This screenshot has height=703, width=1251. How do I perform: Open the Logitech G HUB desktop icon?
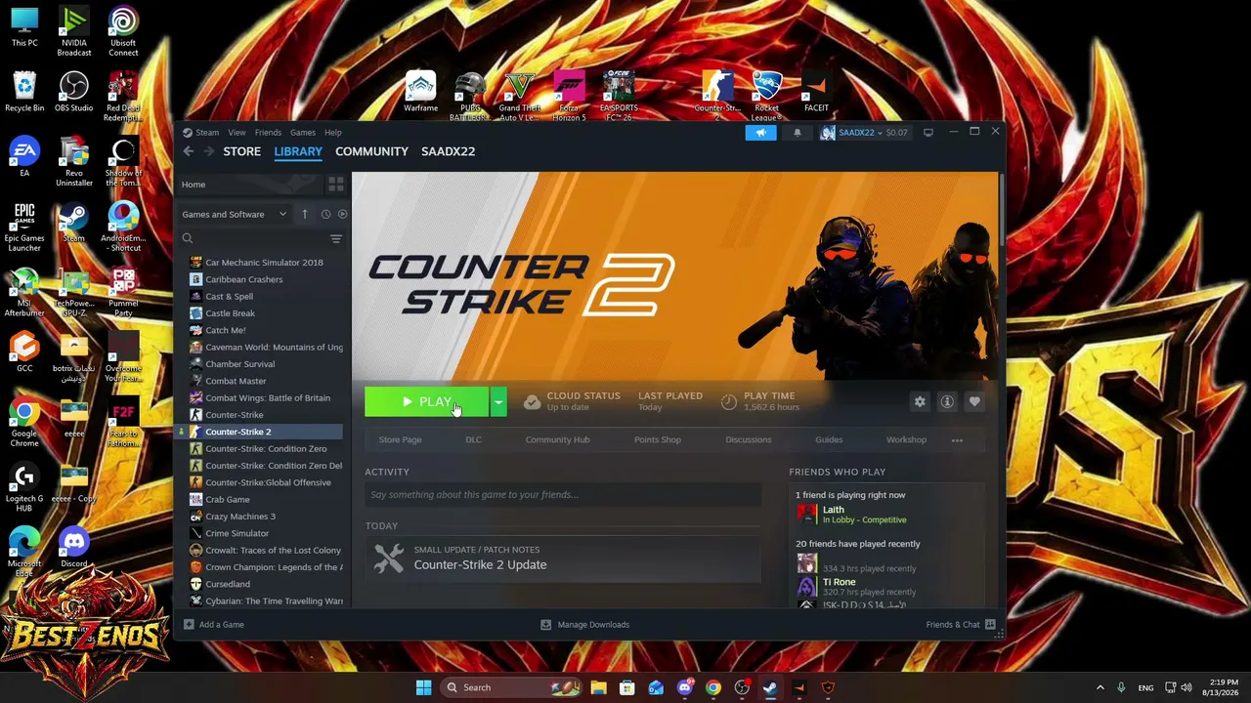click(x=24, y=488)
